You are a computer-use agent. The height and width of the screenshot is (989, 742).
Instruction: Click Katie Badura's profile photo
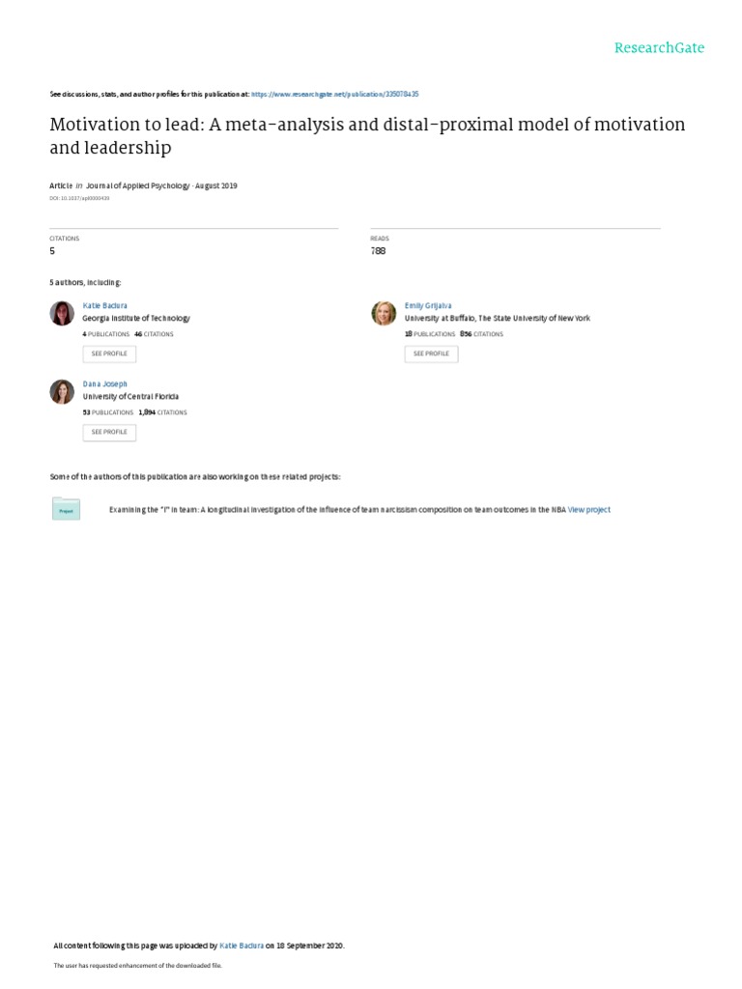click(x=62, y=313)
